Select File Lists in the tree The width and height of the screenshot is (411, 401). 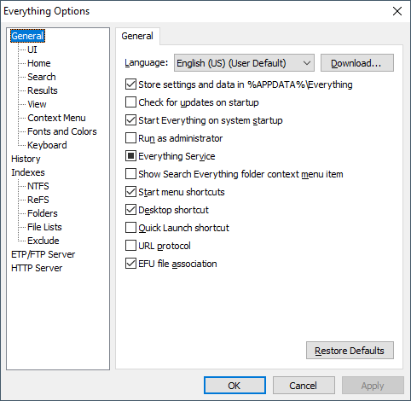pos(44,227)
